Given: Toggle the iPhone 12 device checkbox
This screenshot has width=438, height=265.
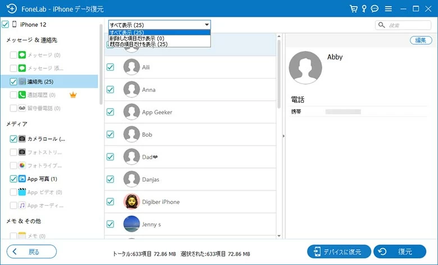Looking at the screenshot, I should click(5, 24).
